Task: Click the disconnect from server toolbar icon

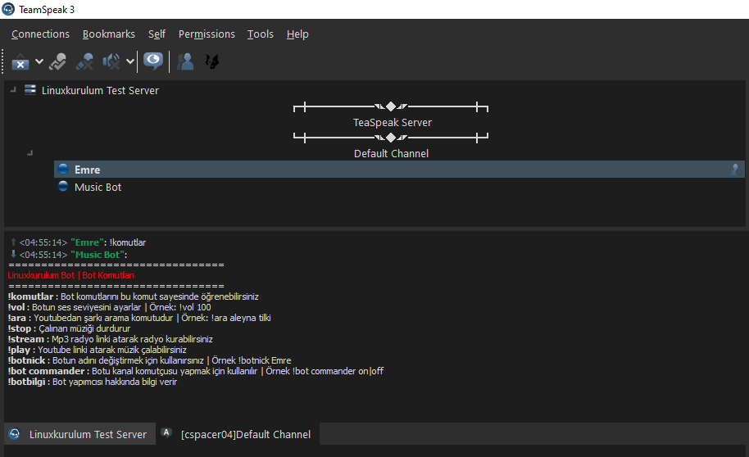Action: click(x=20, y=61)
